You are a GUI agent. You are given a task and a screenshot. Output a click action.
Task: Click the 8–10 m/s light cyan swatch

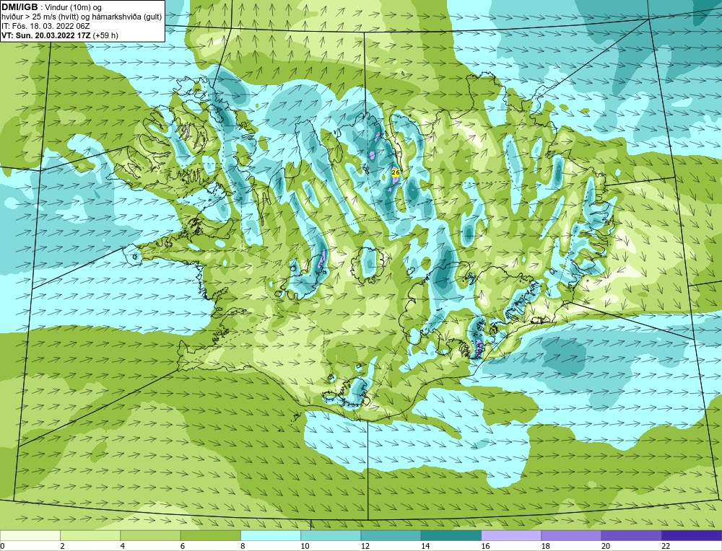click(271, 535)
